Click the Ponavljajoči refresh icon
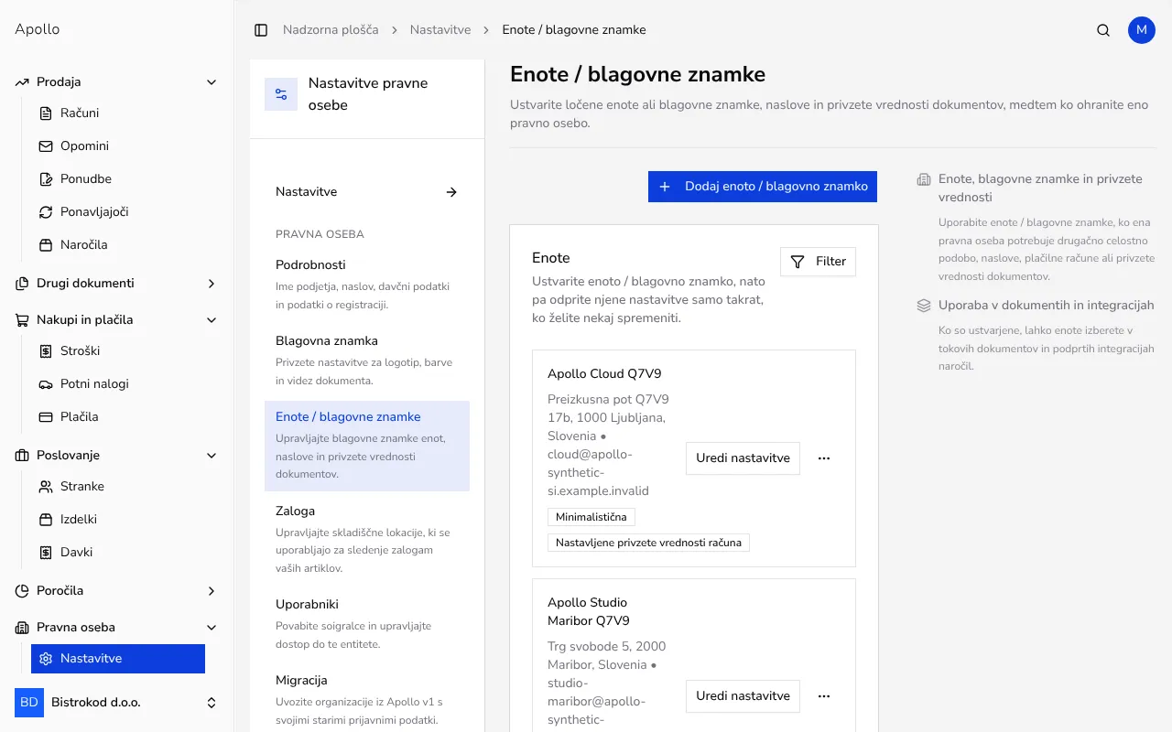The image size is (1172, 732). point(46,212)
